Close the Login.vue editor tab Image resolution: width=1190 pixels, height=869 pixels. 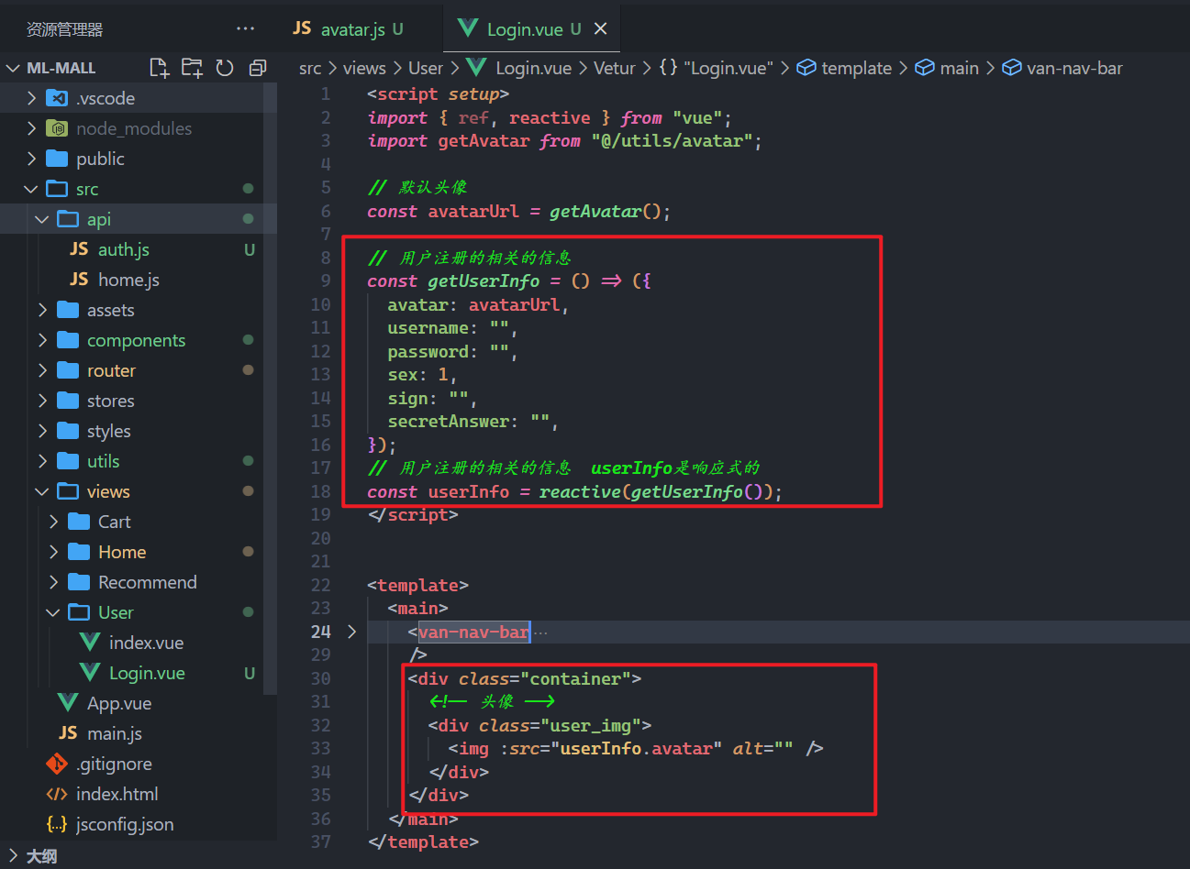coord(601,29)
